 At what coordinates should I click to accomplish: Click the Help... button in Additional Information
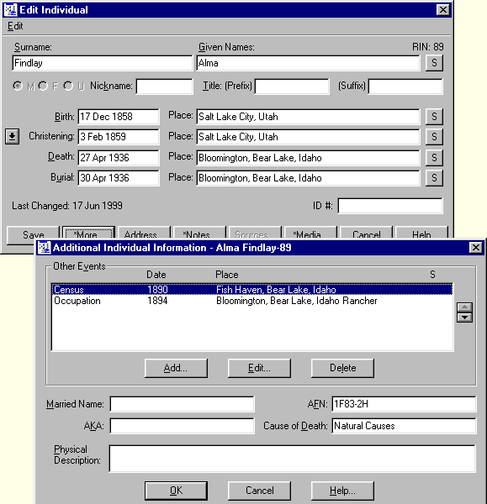[342, 491]
